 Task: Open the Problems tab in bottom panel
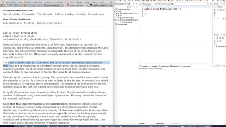tap(144, 66)
